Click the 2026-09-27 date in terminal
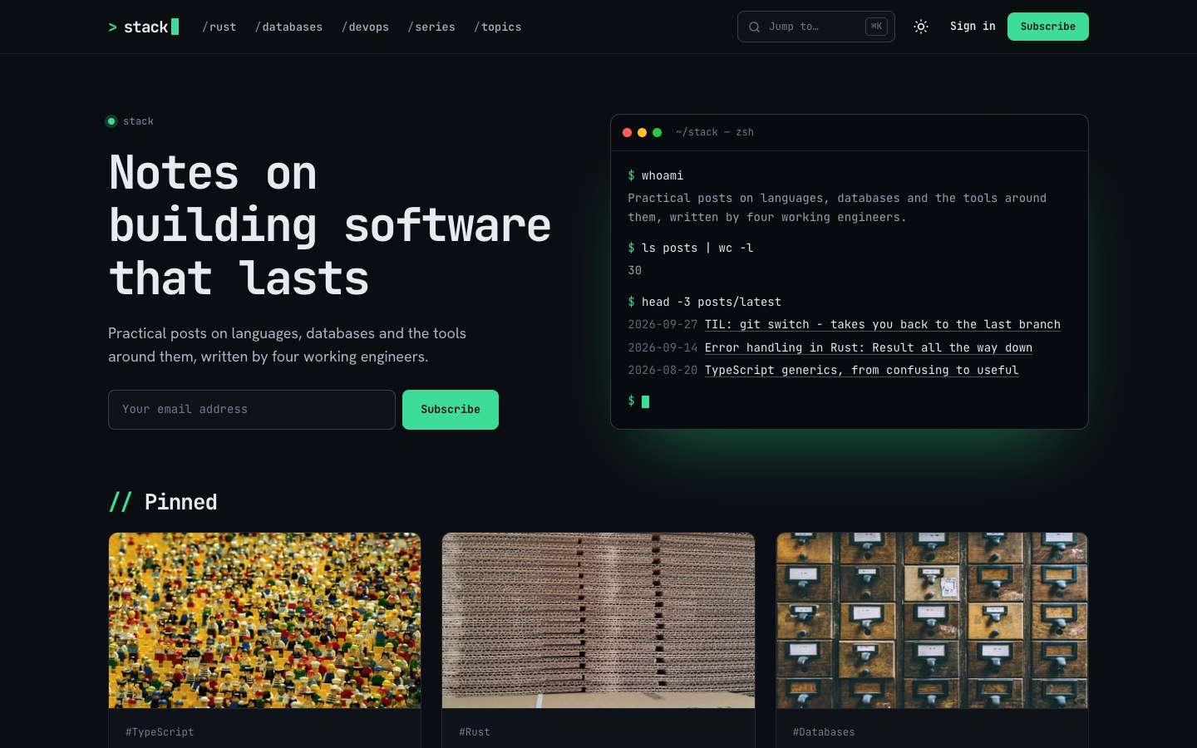Screen dimensions: 1197x748 click(x=663, y=324)
